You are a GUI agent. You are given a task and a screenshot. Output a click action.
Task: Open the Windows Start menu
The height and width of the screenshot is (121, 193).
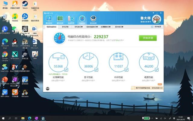3,118
